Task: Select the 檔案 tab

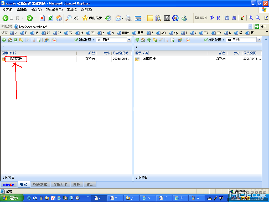Action: 23,184
